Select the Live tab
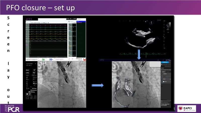The height and width of the screenshot is (113, 201). pyautogui.click(x=163, y=72)
